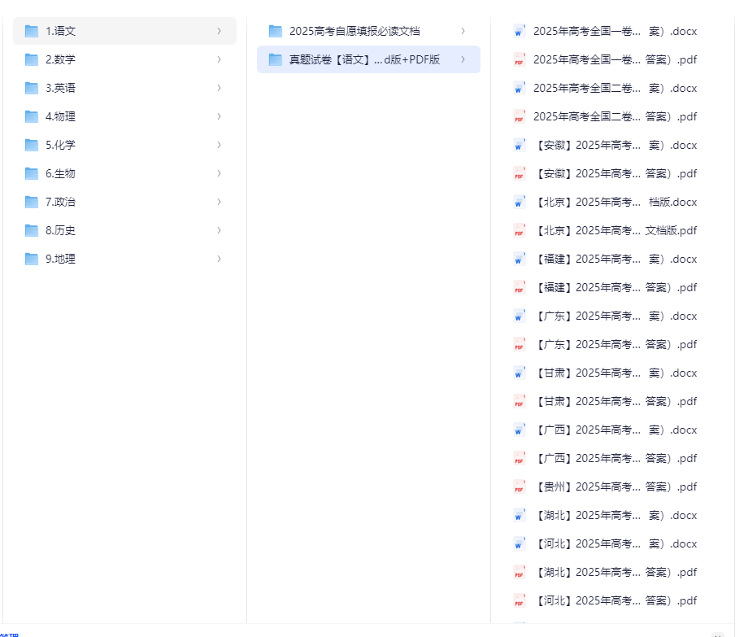The image size is (748, 637).
Task: Click Word icon of 【广西】 docx file
Action: point(519,430)
